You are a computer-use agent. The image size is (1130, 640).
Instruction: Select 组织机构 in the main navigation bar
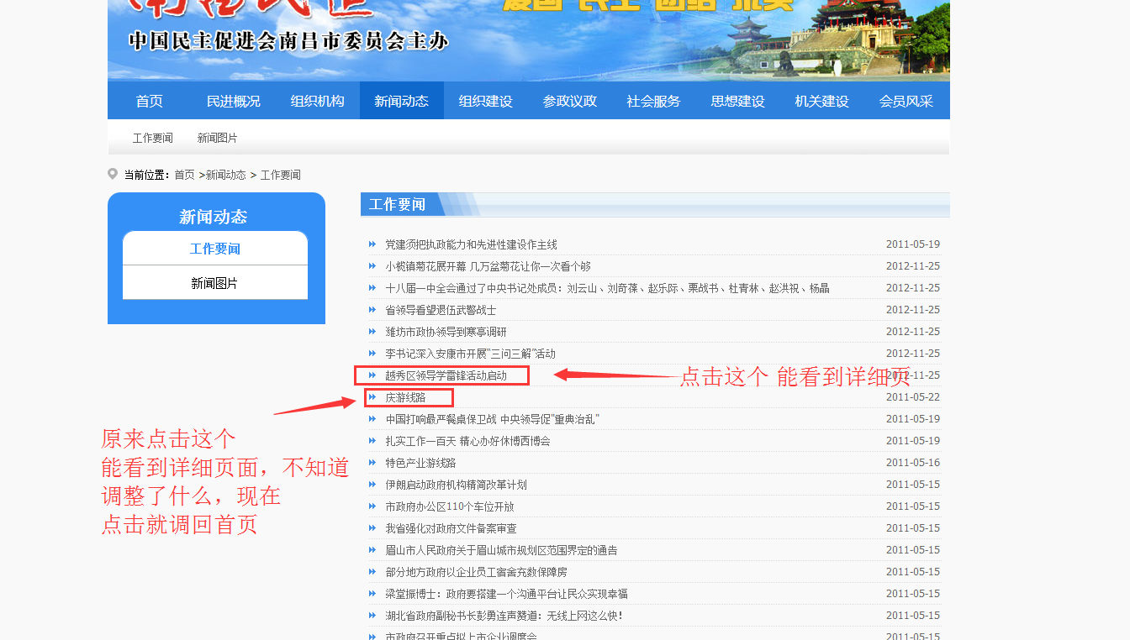click(318, 101)
